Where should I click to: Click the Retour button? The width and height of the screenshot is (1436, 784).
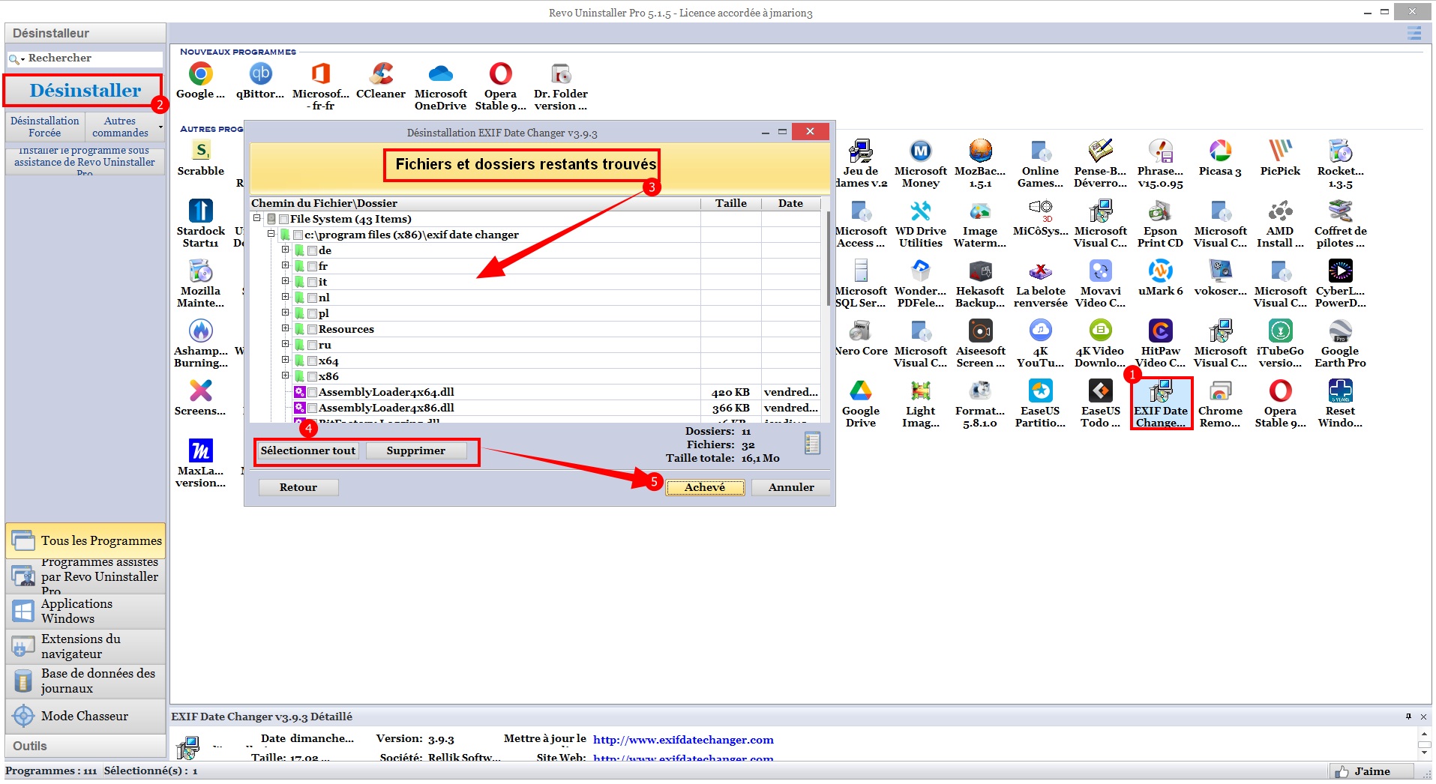point(298,487)
